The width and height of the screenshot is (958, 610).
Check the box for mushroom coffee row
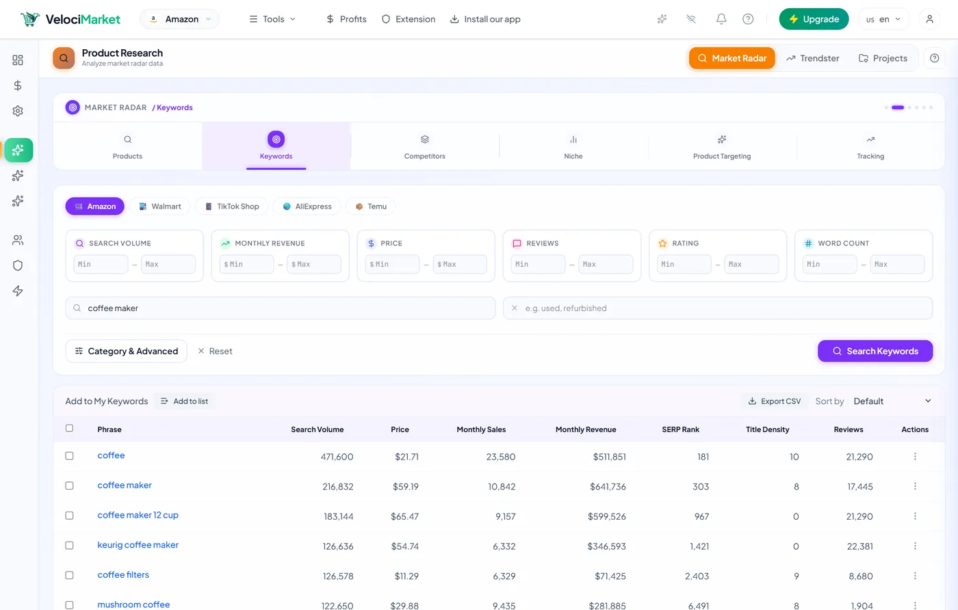click(x=69, y=605)
